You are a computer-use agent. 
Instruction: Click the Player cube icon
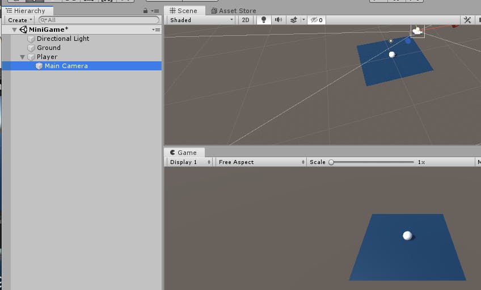31,57
